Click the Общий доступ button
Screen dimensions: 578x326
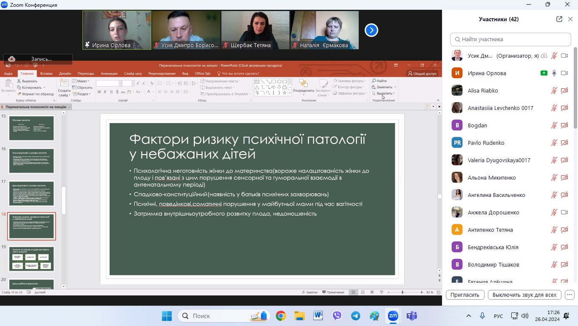pos(422,73)
